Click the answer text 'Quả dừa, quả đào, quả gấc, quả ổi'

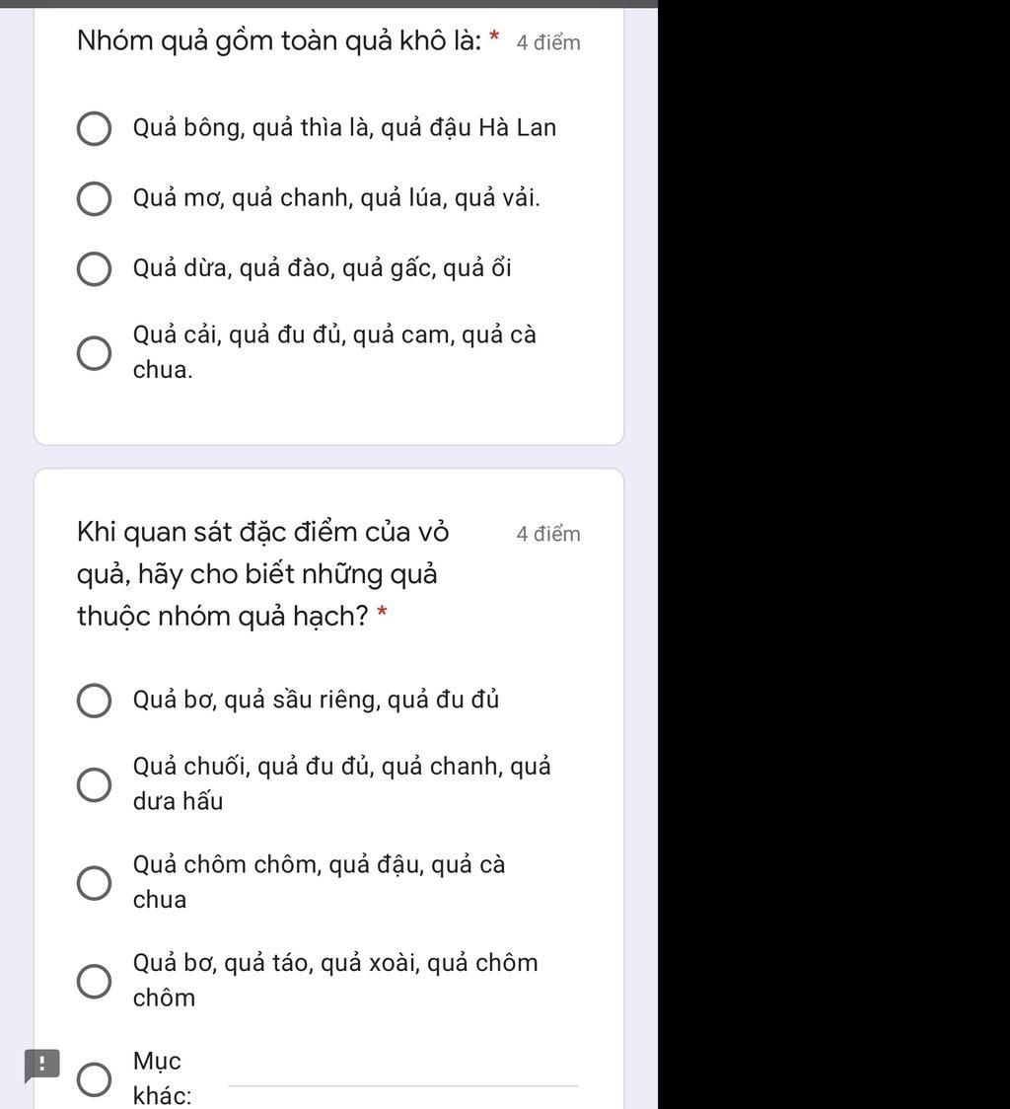322,268
